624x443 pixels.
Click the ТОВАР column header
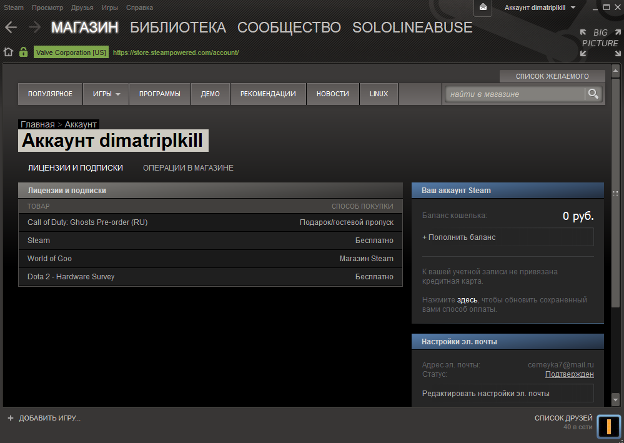tap(39, 206)
